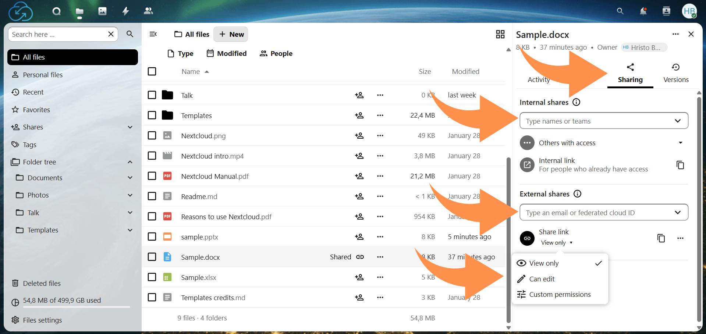
Task: Select Can edit in the permissions menu
Action: [542, 279]
